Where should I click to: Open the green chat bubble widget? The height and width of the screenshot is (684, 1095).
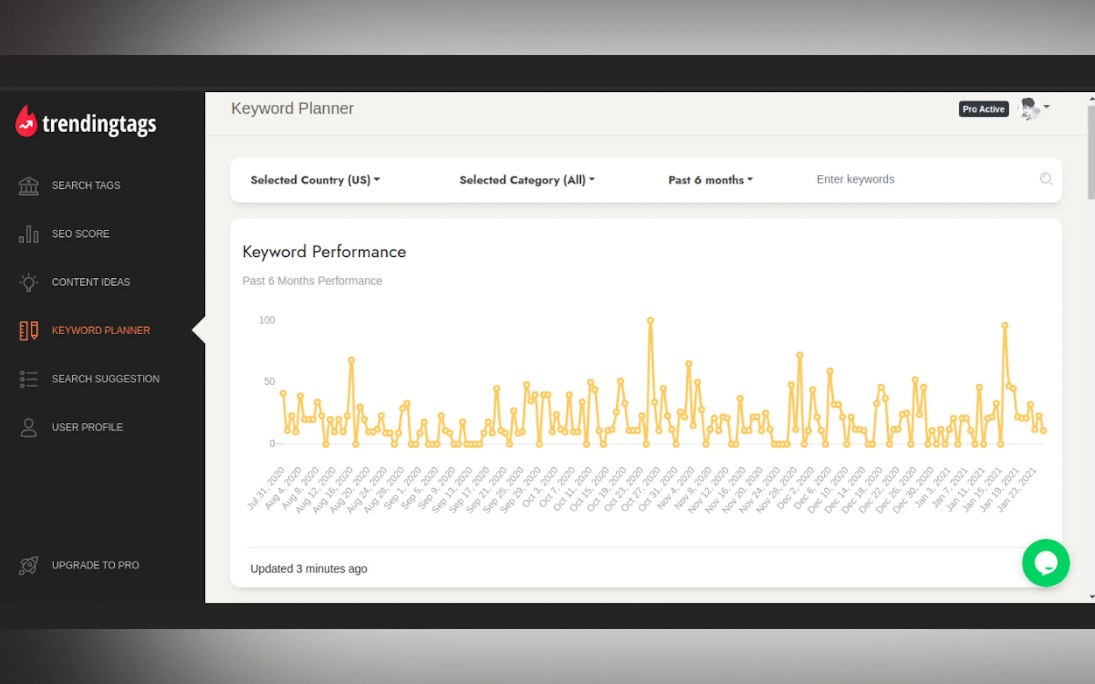tap(1045, 563)
